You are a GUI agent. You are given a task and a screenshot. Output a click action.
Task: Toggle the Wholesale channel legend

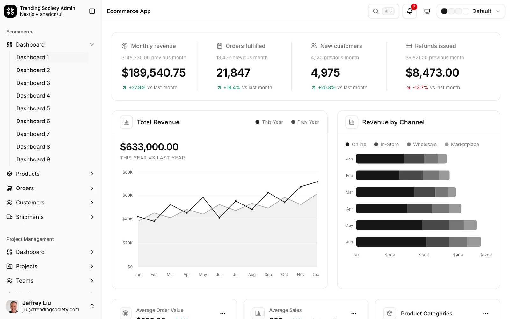(421, 145)
